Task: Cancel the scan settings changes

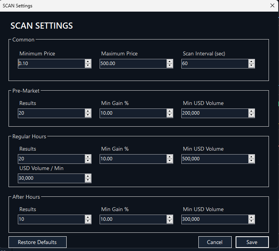Action: pos(215,242)
